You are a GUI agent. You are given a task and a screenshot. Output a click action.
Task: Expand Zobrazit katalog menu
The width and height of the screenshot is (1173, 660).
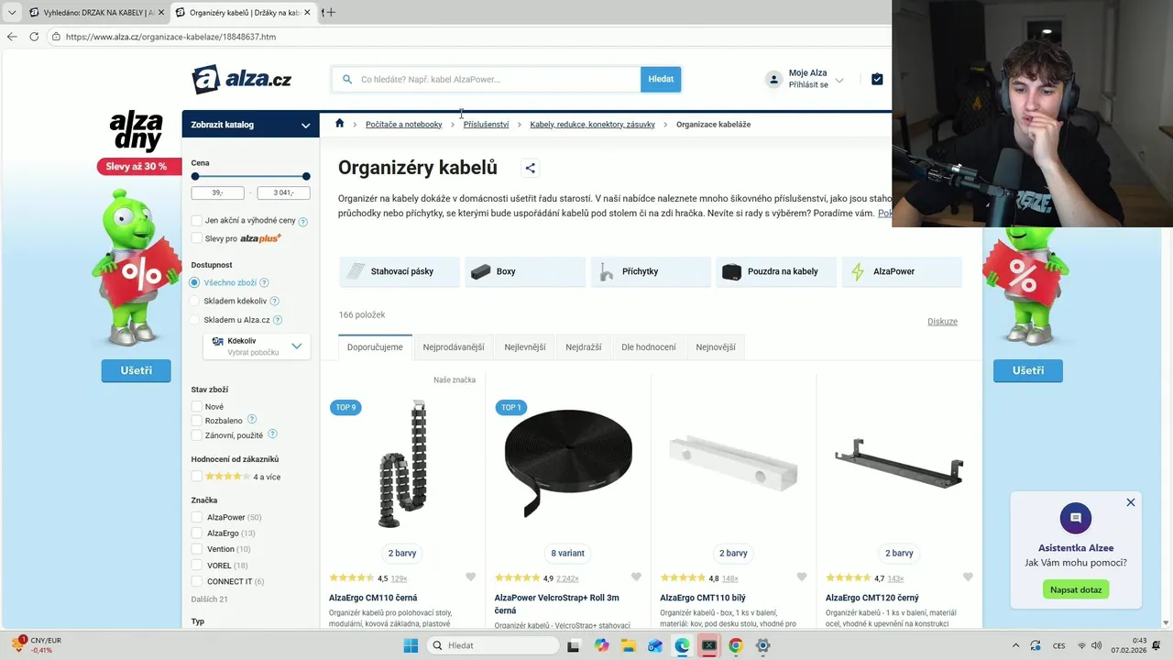pos(250,125)
